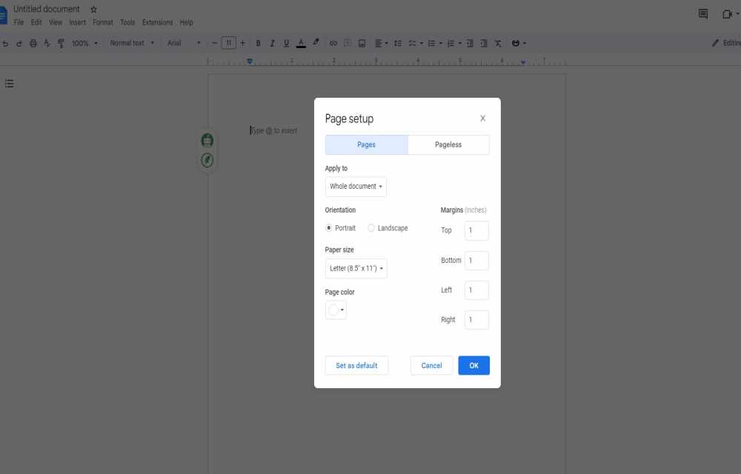Switch to the Pageless tab
This screenshot has width=741, height=474.
click(448, 144)
